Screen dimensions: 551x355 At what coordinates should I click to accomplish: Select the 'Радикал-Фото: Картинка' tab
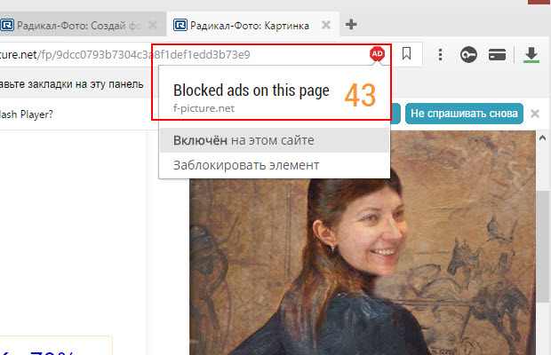click(249, 26)
